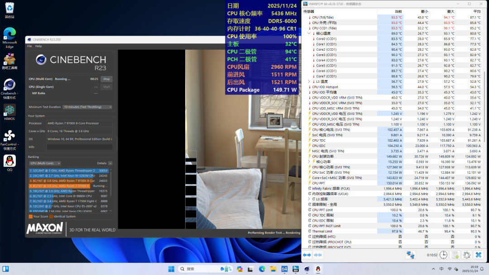
Task: Open File Explorer from the taskbar
Action: pos(273,269)
